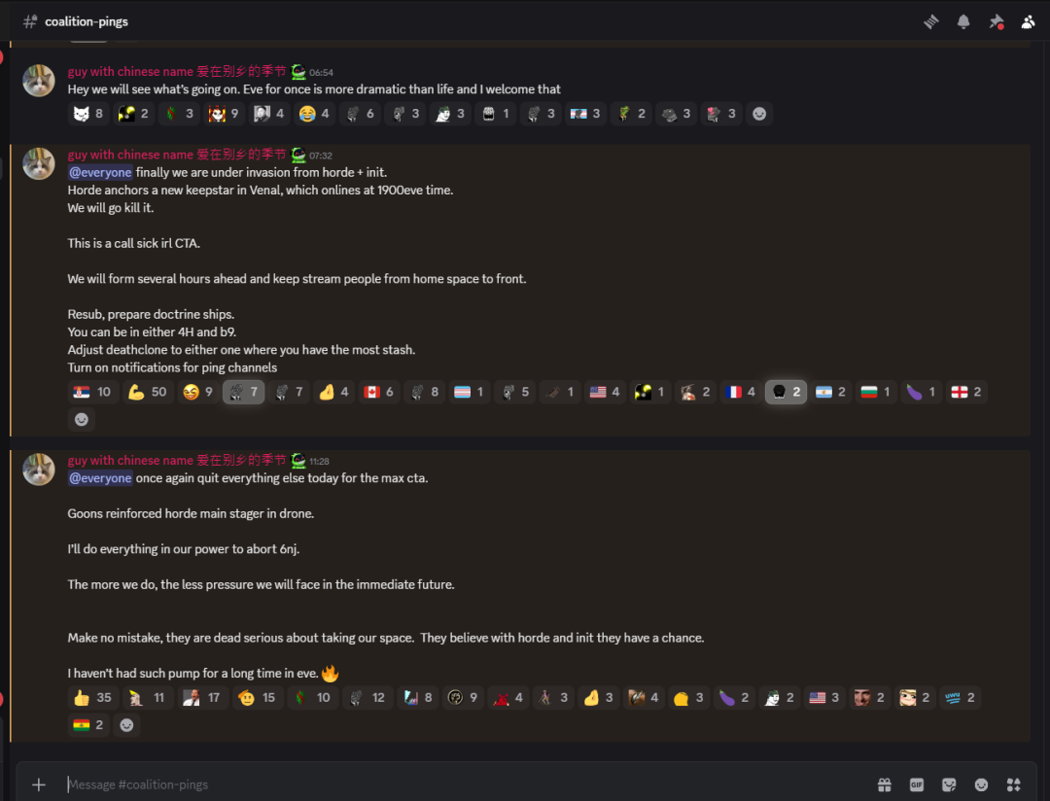This screenshot has width=1050, height=801.
Task: Open the apps icon in message bar
Action: (x=1013, y=784)
